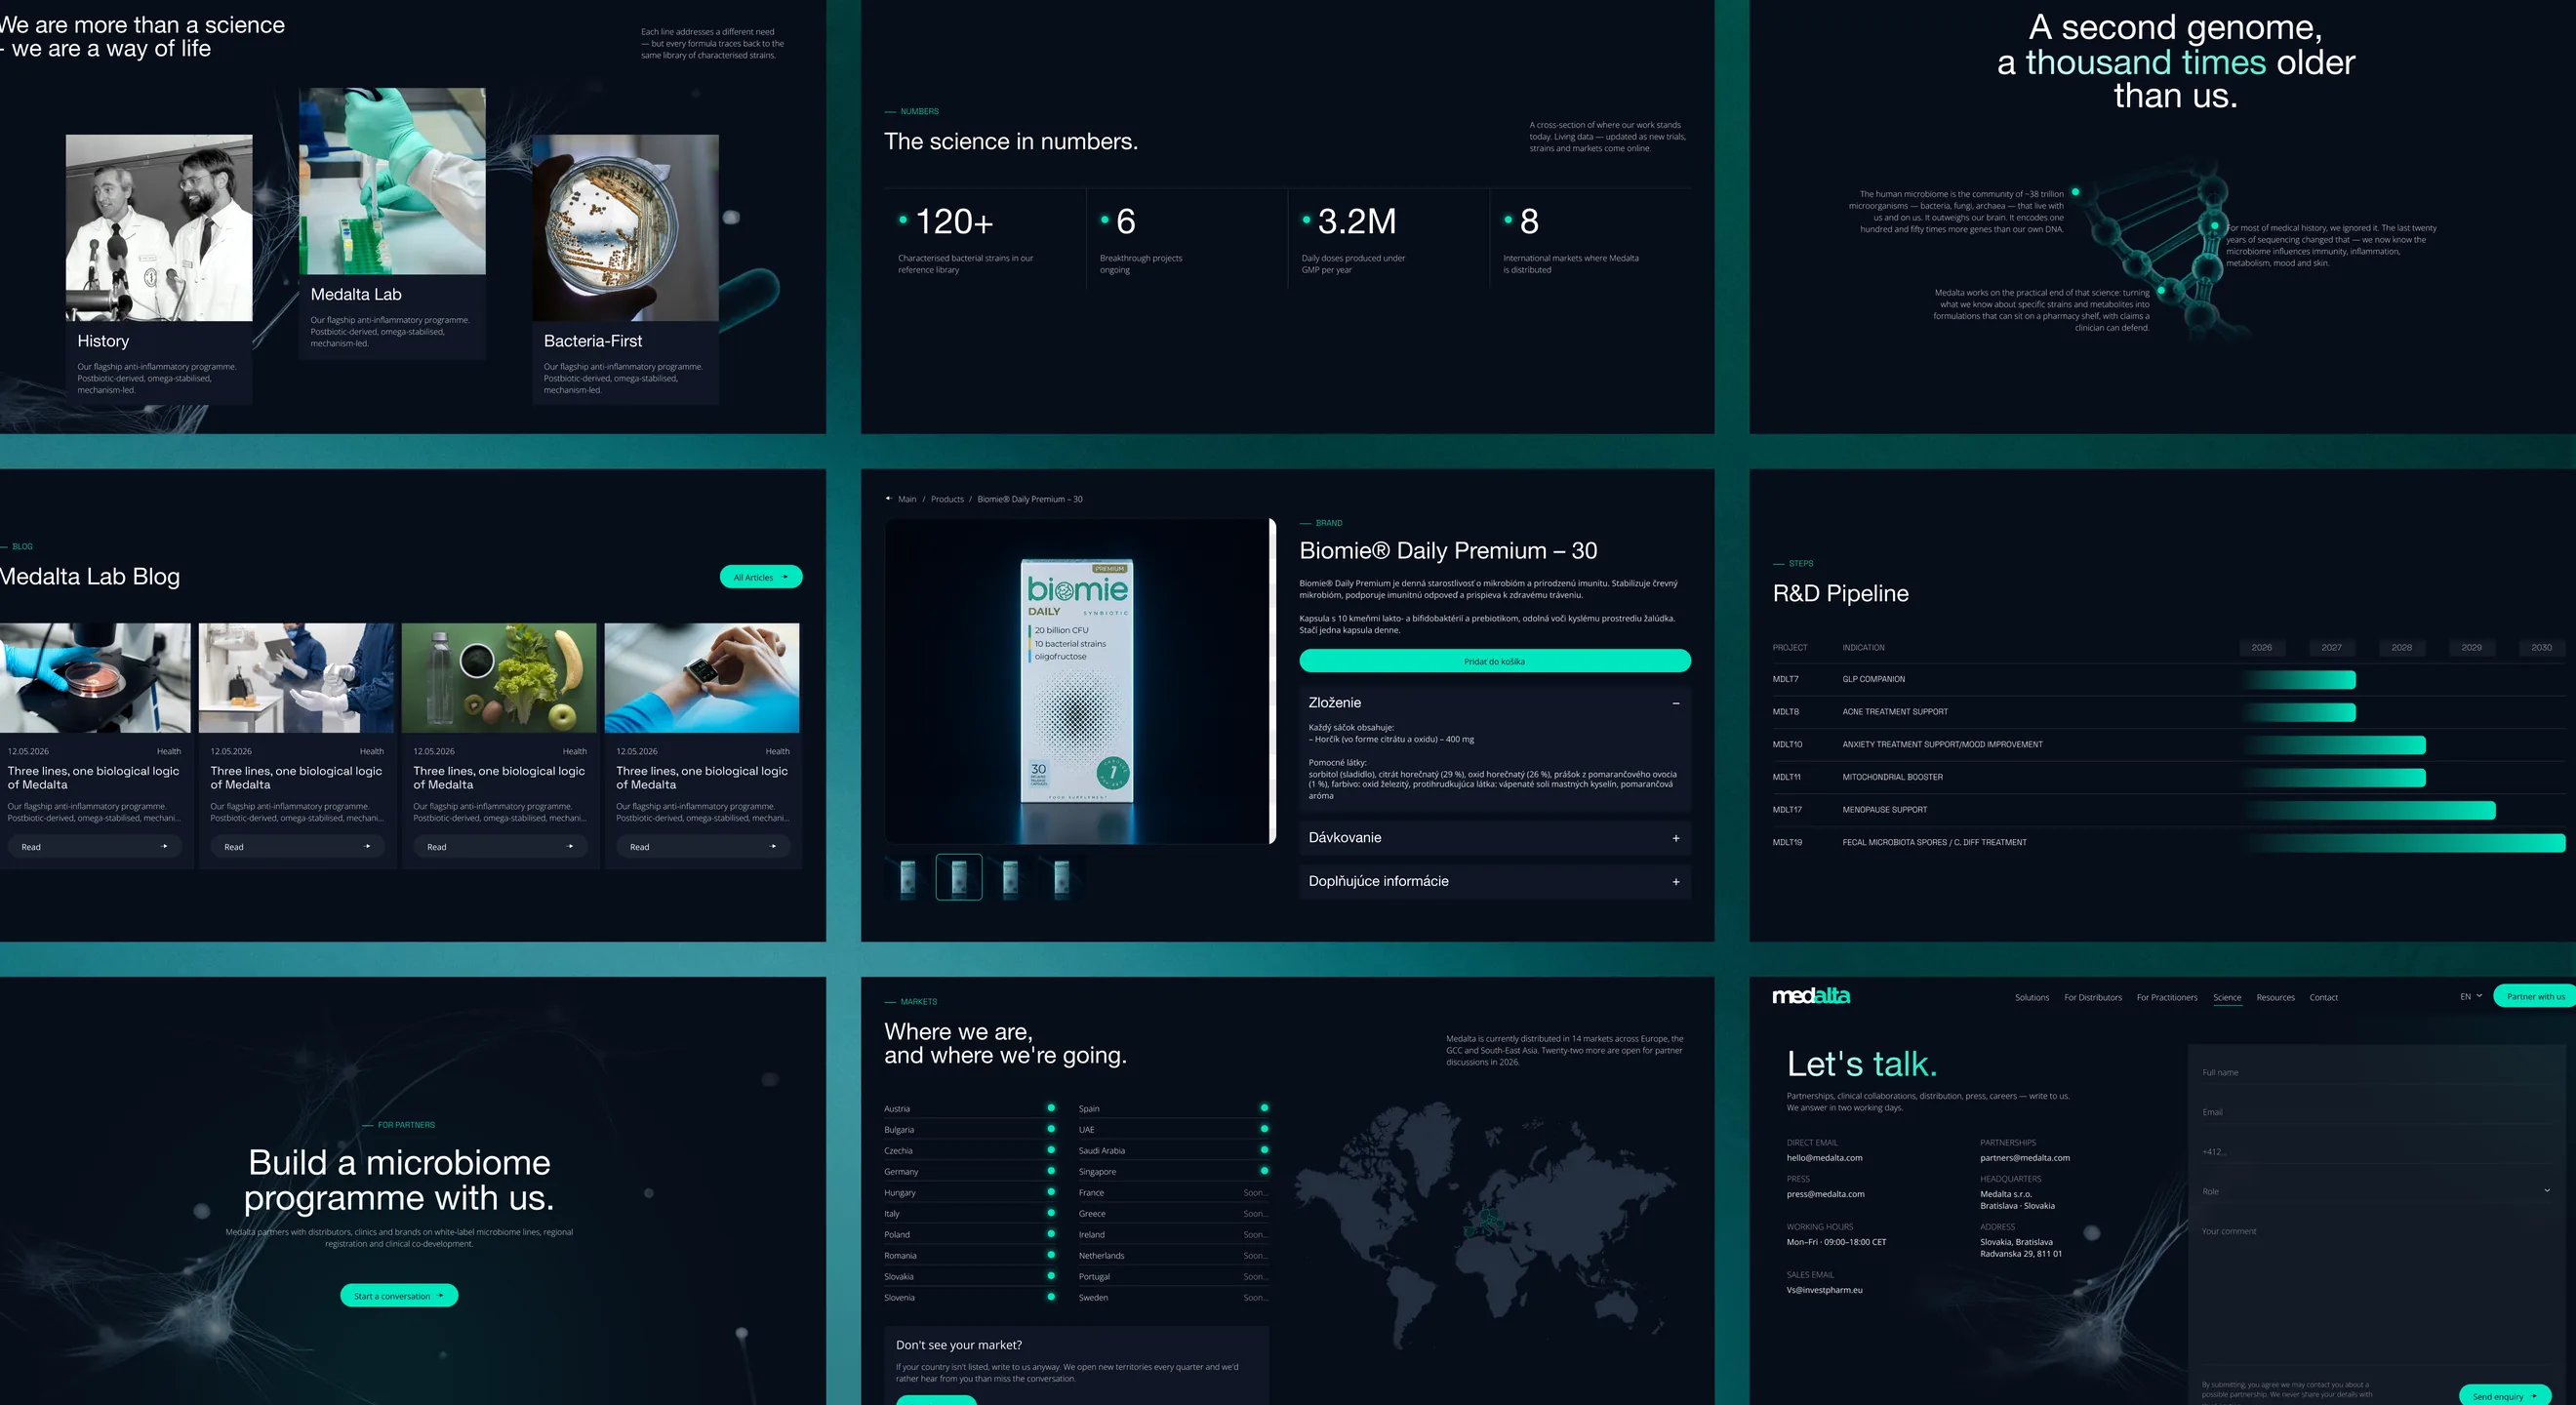The width and height of the screenshot is (2576, 1405).
Task: Expand the Dávkovanie accordion section
Action: pos(1494,838)
